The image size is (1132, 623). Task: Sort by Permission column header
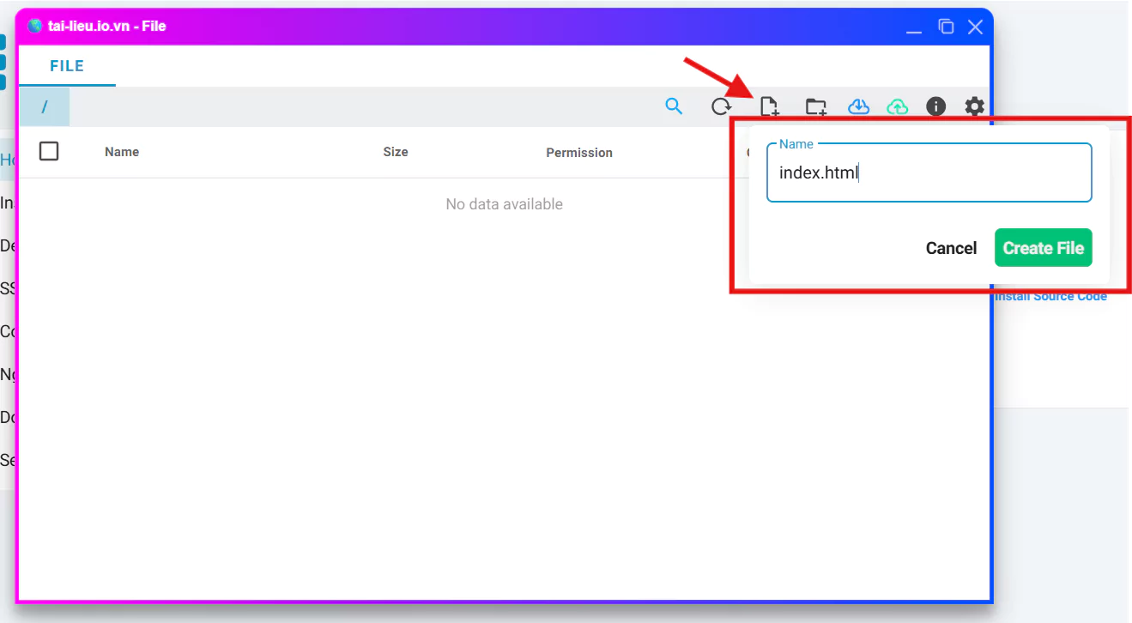click(x=579, y=153)
